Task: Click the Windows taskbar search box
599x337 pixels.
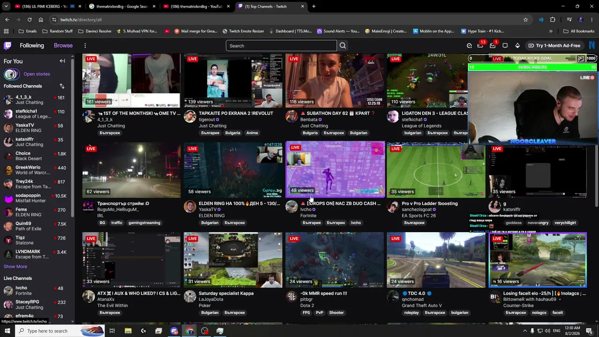Action: (59, 331)
